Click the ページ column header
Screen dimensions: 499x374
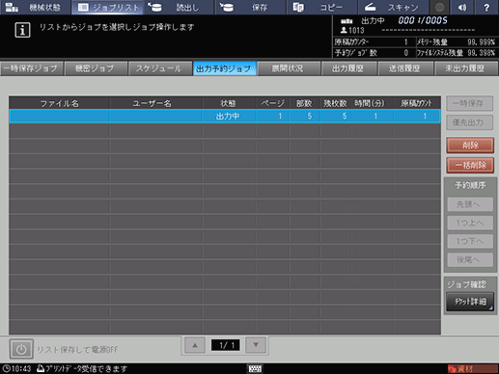point(272,103)
